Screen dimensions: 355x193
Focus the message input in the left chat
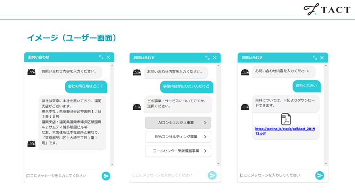(62, 176)
